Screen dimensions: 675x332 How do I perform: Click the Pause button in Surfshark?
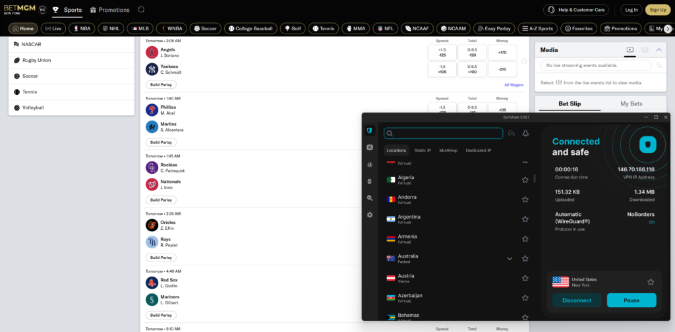click(x=631, y=300)
